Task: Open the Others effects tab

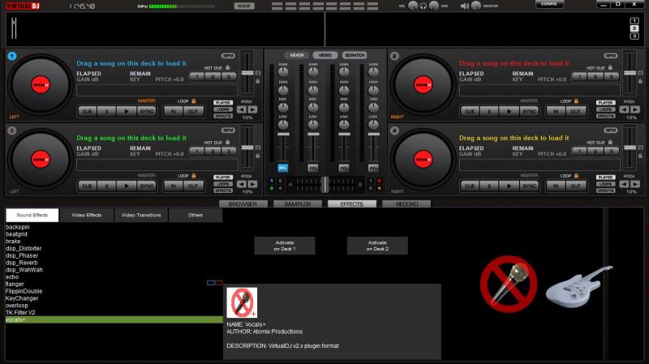Action: tap(196, 215)
